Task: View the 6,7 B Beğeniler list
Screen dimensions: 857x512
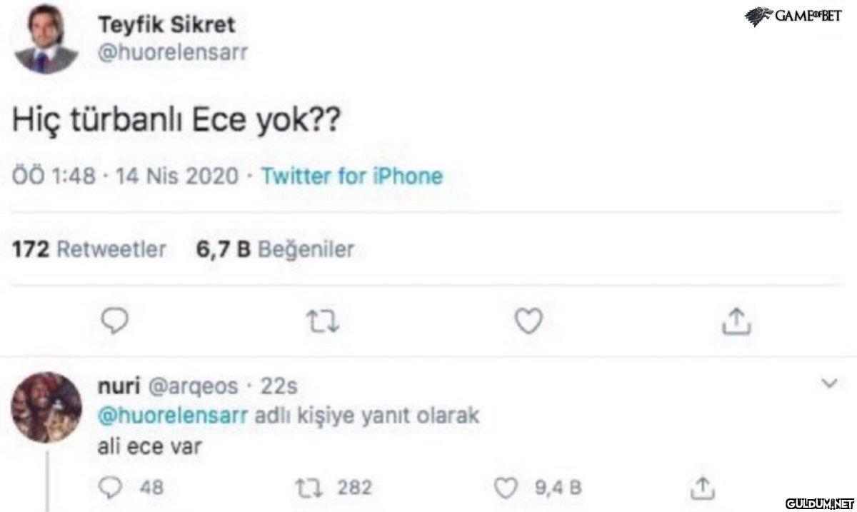Action: point(274,249)
